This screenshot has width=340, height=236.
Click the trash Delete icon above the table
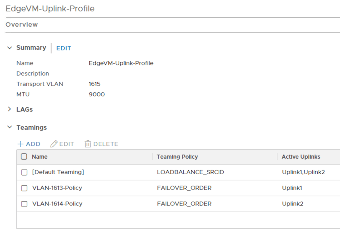click(87, 144)
